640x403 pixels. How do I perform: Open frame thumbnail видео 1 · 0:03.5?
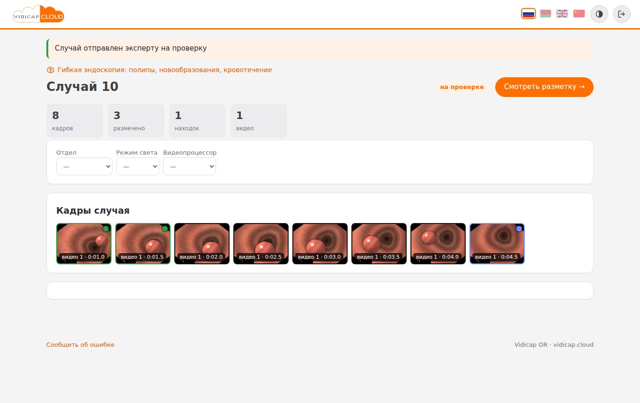(x=379, y=244)
